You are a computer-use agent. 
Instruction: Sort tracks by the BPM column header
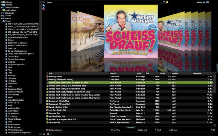click(148, 73)
